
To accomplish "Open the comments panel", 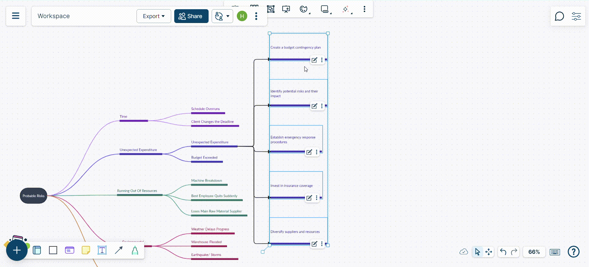I will point(559,16).
